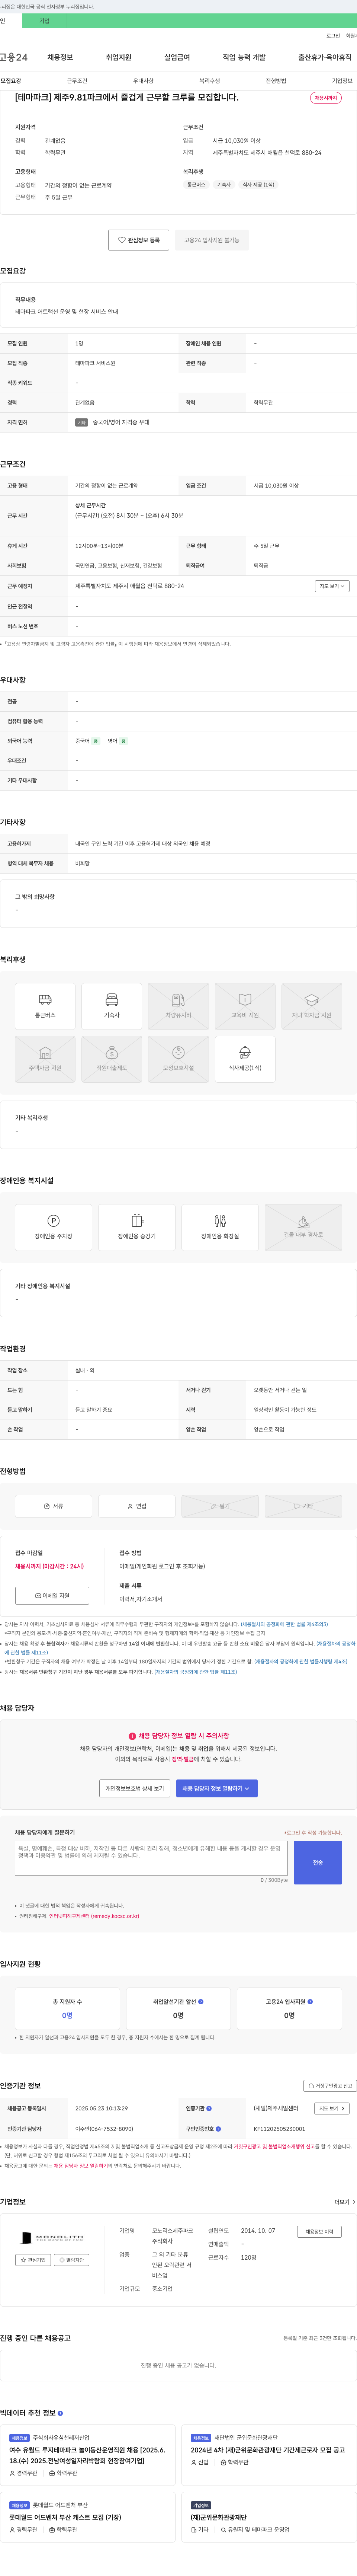Click the 식사제공(1식) icon
The image size is (357, 2576).
click(245, 1059)
